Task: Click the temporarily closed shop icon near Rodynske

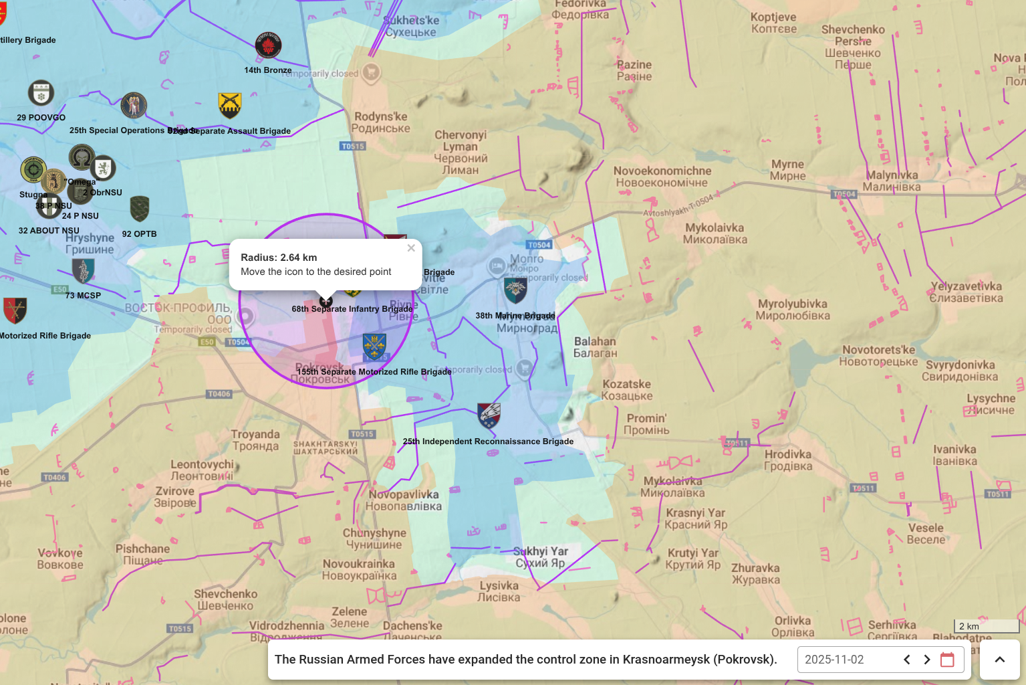Action: pos(371,72)
